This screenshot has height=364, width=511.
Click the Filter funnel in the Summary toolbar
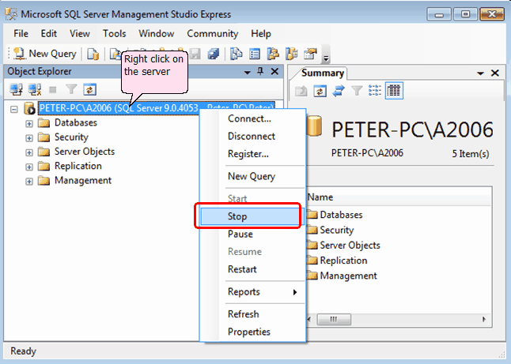[357, 91]
